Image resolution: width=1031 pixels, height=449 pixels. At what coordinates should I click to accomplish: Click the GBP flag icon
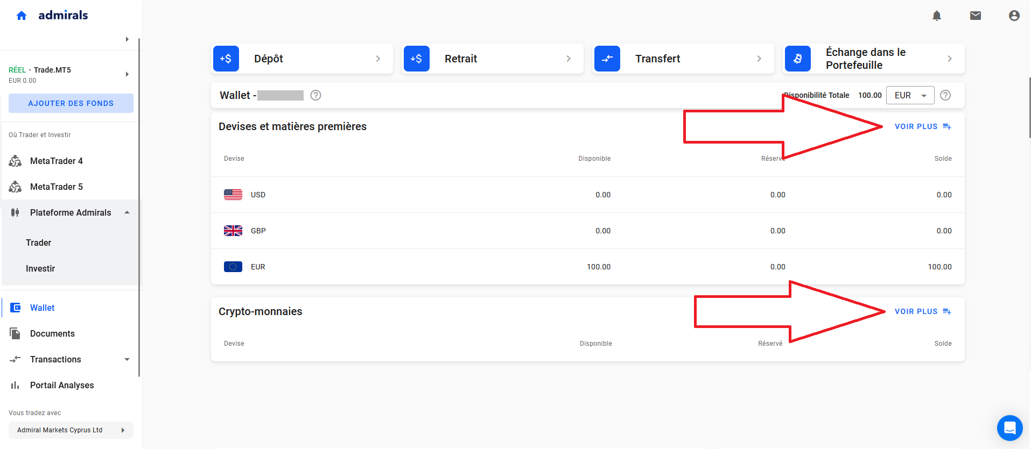(233, 231)
